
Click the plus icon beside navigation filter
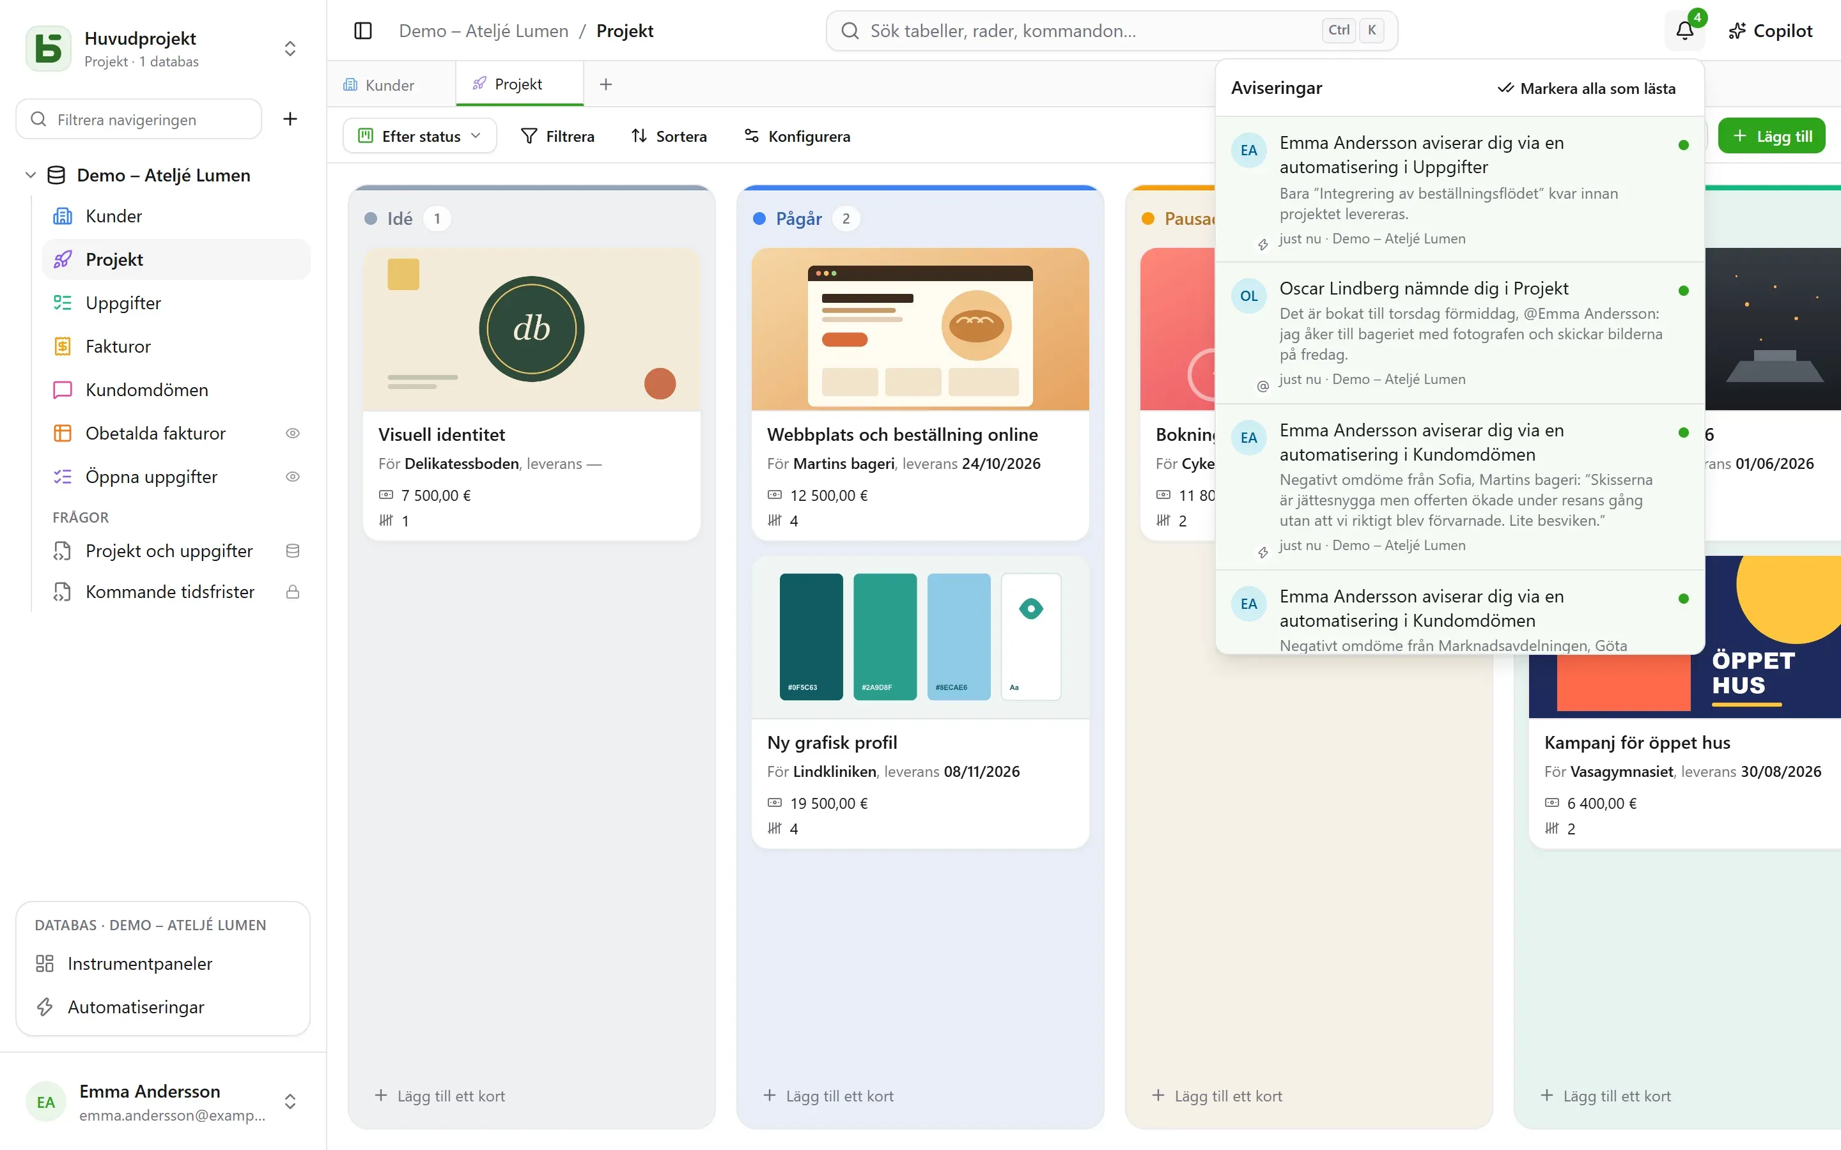(x=290, y=119)
